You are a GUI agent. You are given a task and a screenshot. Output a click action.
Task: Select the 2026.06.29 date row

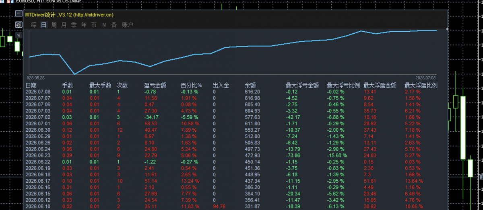point(38,137)
